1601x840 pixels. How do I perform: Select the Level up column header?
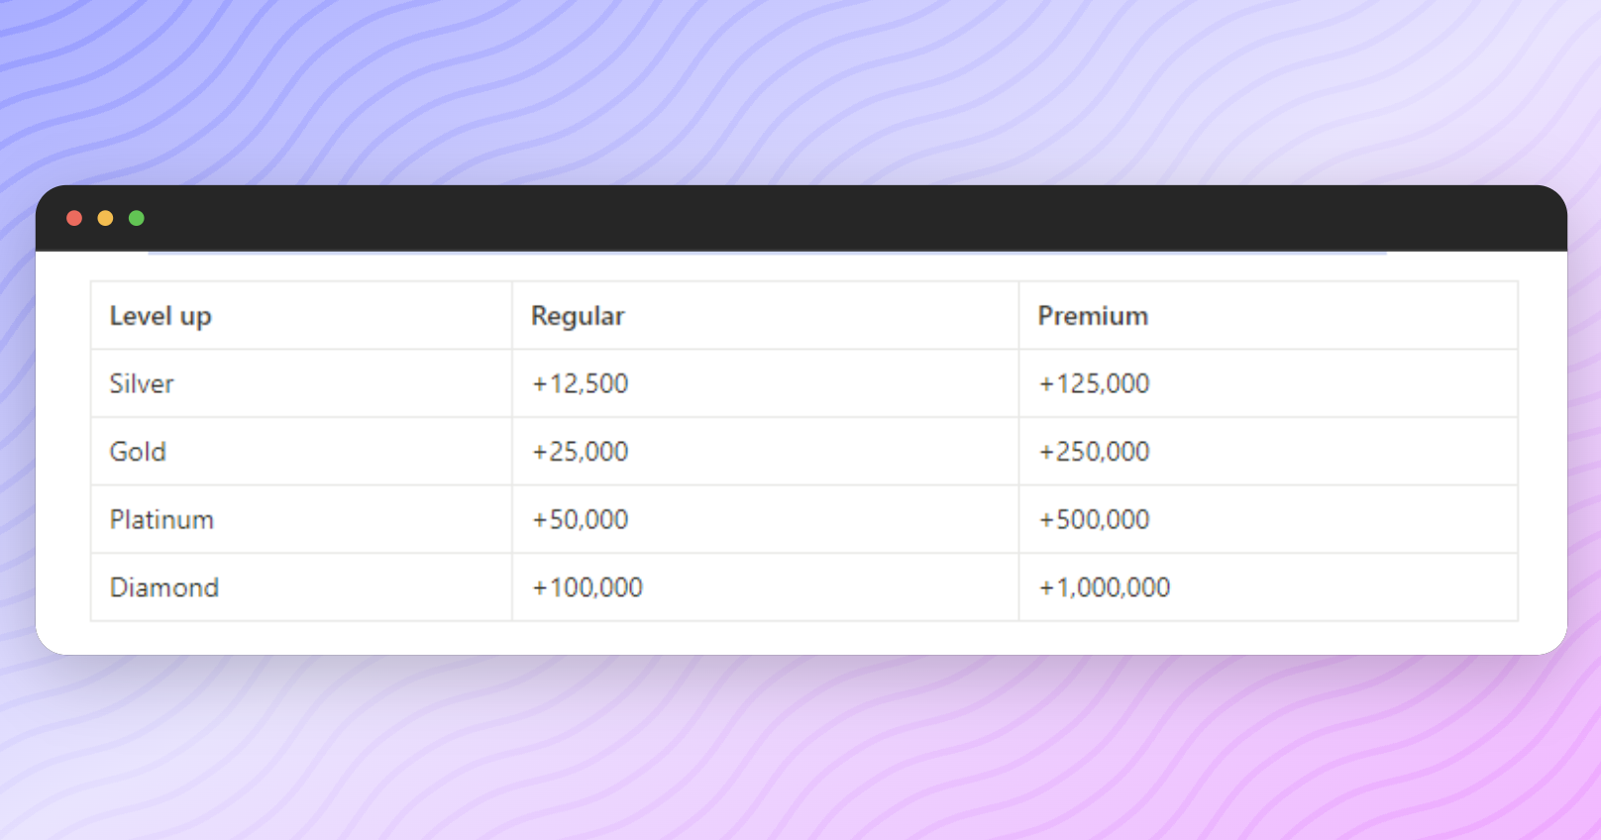(301, 316)
